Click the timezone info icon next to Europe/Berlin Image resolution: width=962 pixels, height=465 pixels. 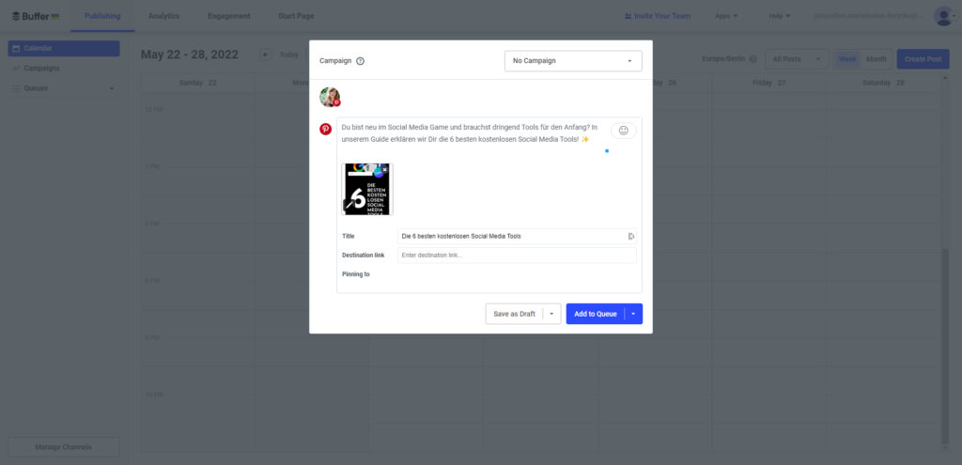[x=753, y=59]
